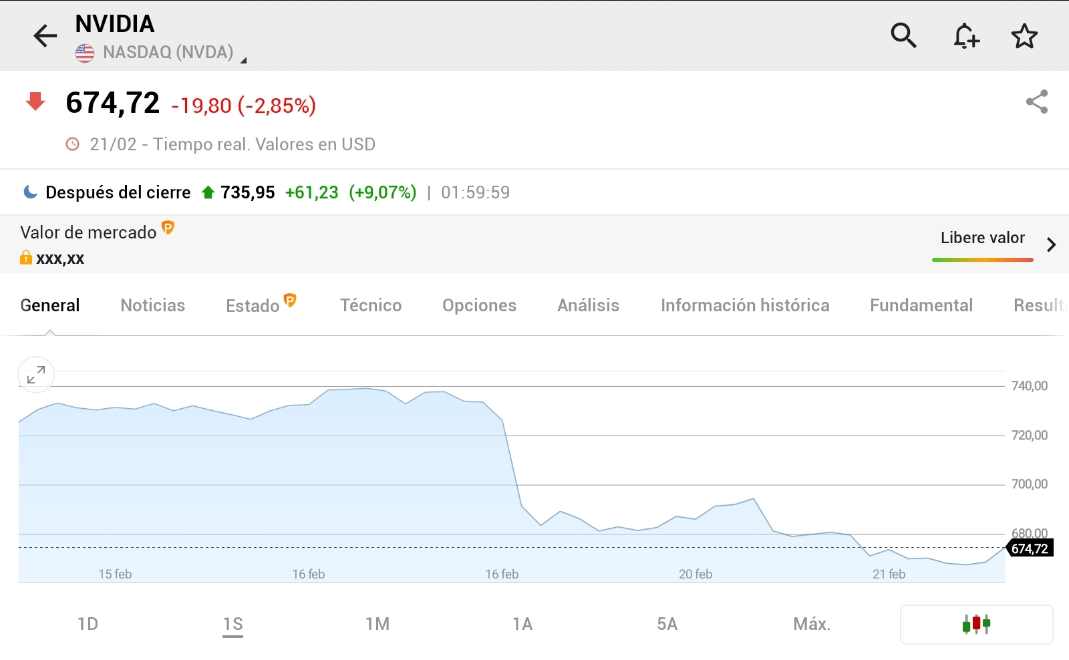1069x660 pixels.
Task: Switch to the Fundamental tab
Action: pyautogui.click(x=921, y=305)
